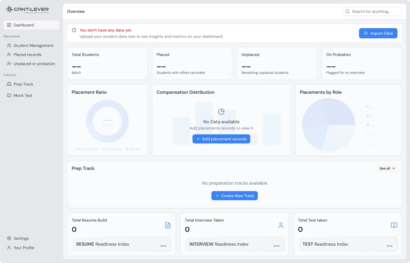
Task: Open Mock Test section
Action: click(x=31, y=95)
